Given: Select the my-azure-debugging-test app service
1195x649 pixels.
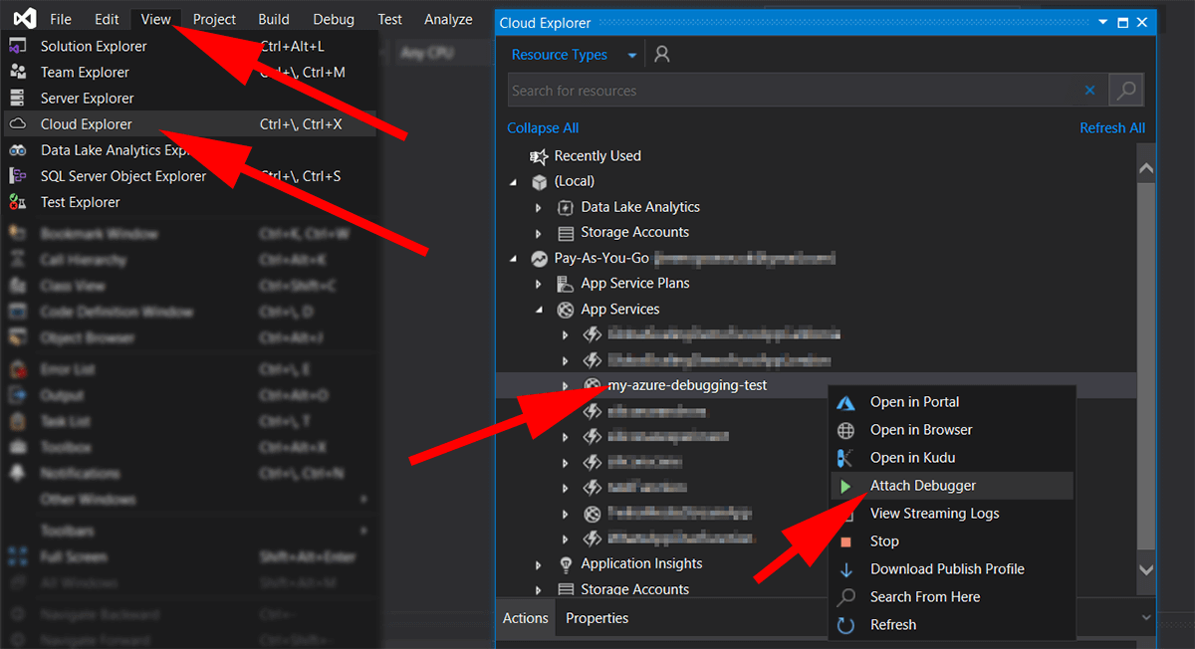Looking at the screenshot, I should [x=687, y=385].
